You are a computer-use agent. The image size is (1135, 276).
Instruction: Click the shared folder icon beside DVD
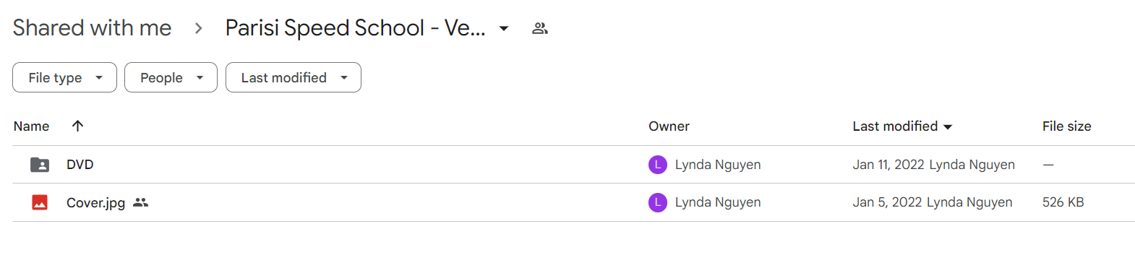tap(40, 165)
